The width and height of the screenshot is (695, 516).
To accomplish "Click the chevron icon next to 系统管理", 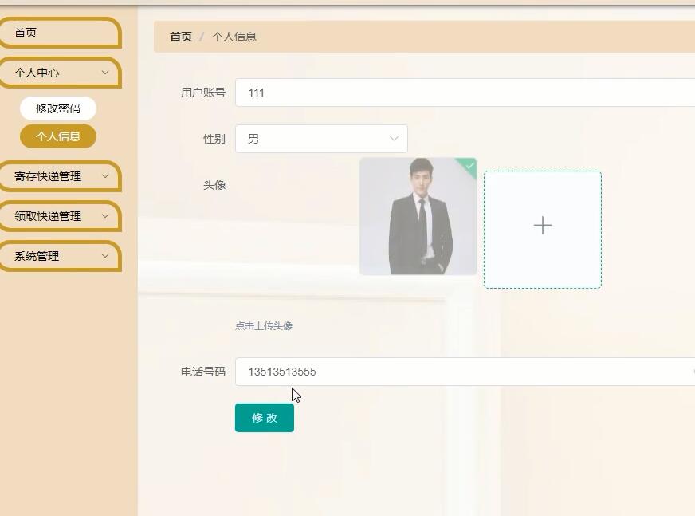I will click(x=106, y=256).
